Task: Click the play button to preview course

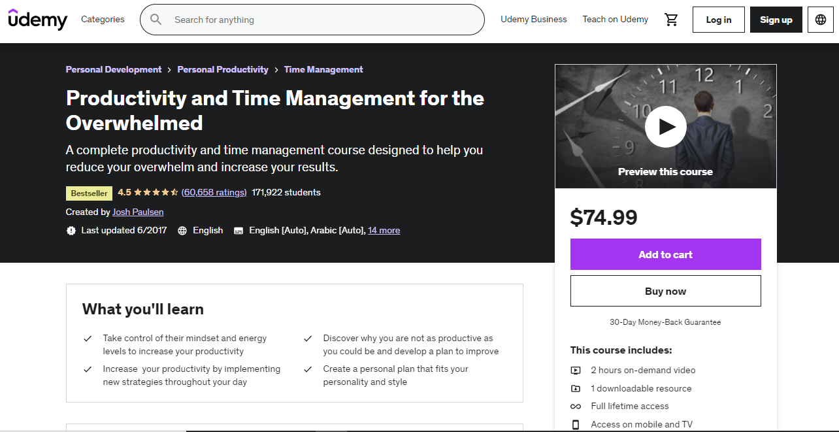Action: tap(665, 126)
